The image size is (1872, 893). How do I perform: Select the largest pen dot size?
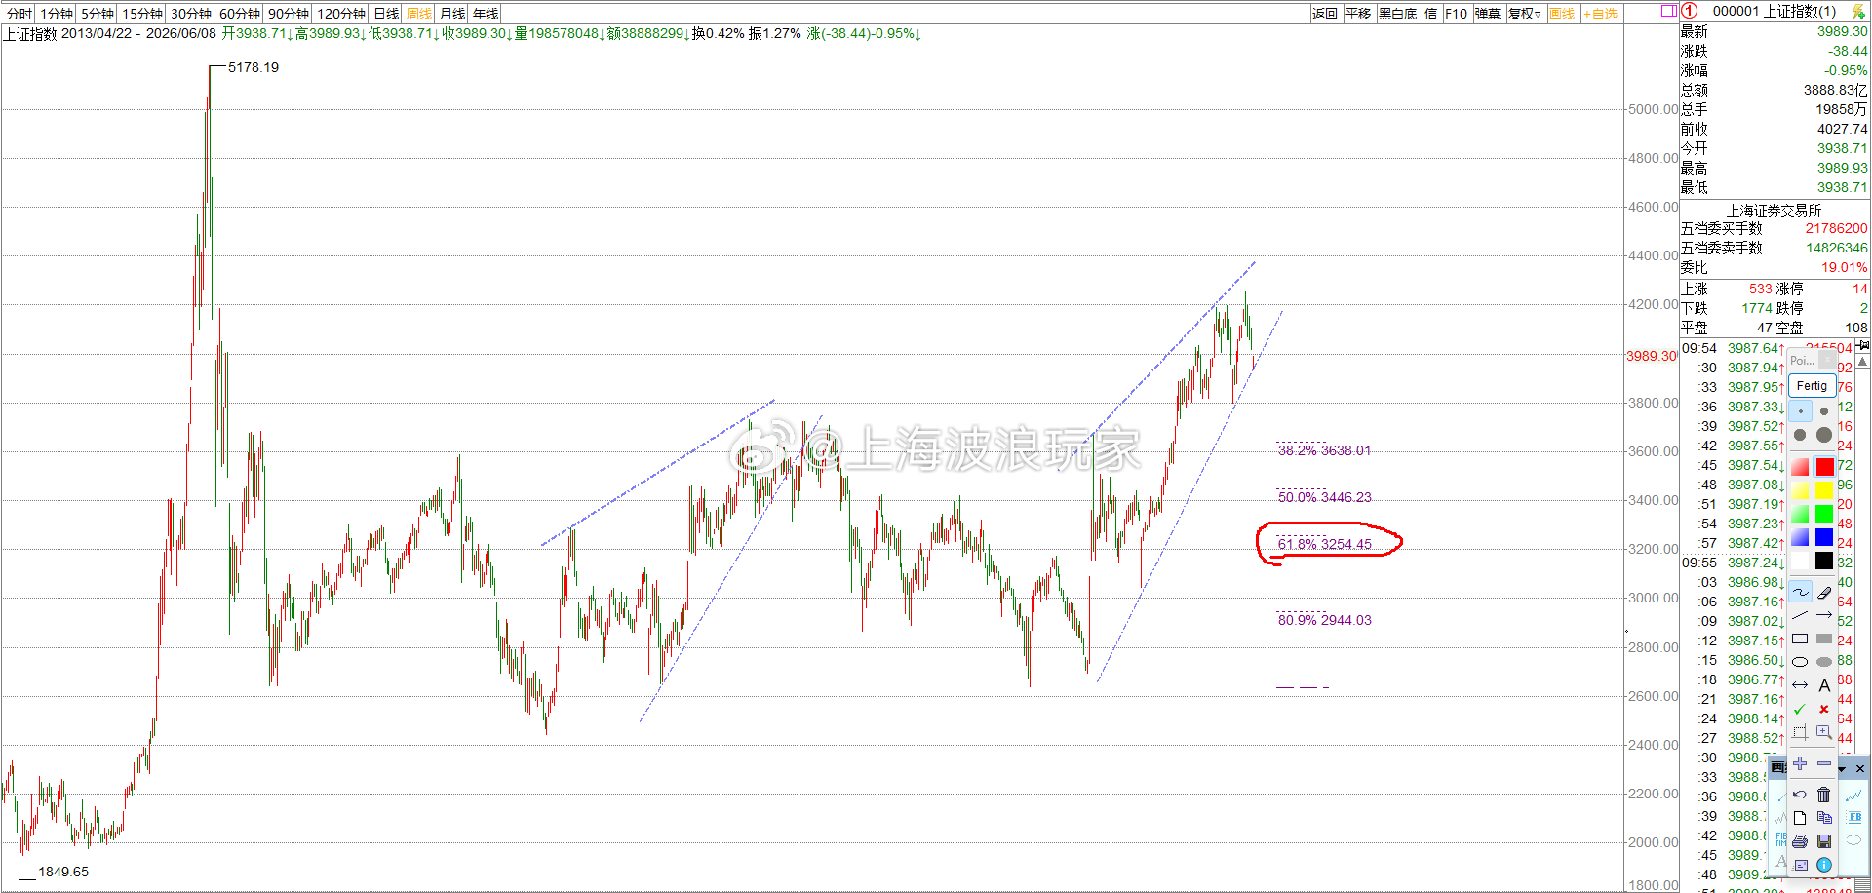[x=1824, y=435]
